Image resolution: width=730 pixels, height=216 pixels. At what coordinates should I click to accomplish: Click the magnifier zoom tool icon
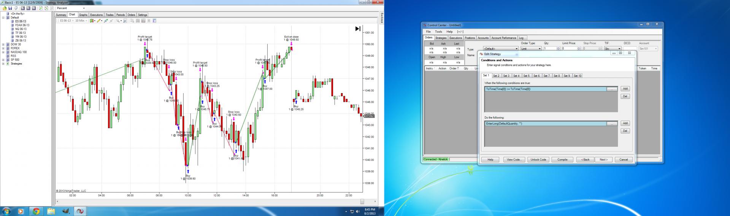tap(118, 21)
